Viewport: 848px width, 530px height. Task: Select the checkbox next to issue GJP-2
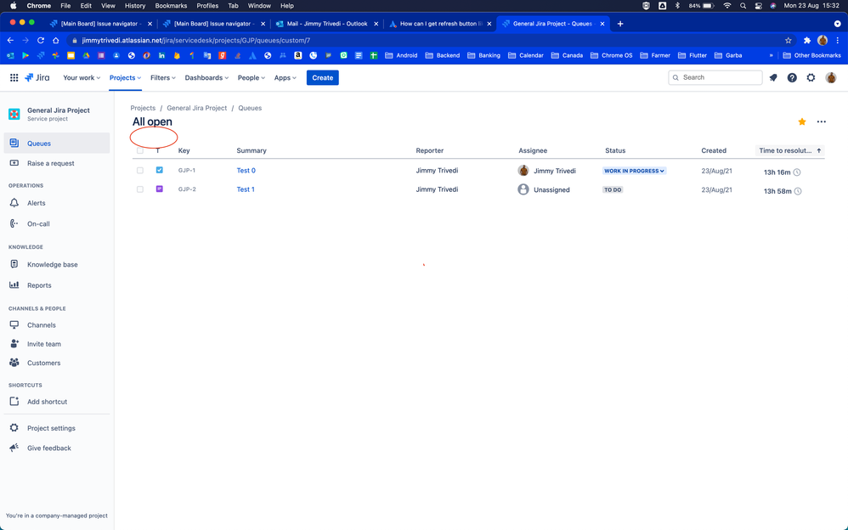[140, 189]
